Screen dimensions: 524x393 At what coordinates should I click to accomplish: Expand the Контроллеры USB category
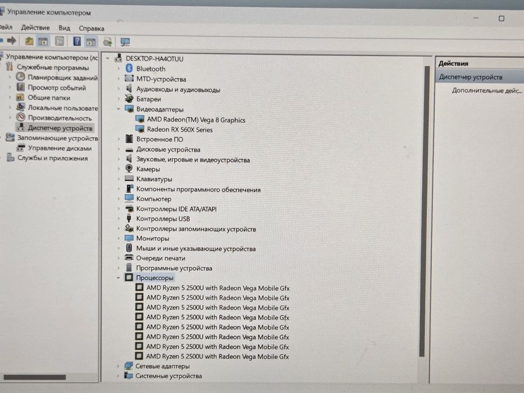(x=119, y=218)
